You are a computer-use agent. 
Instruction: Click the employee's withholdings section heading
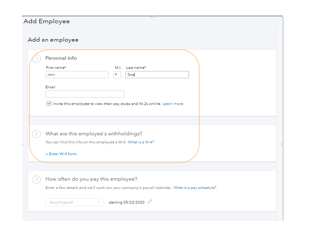[94, 134]
